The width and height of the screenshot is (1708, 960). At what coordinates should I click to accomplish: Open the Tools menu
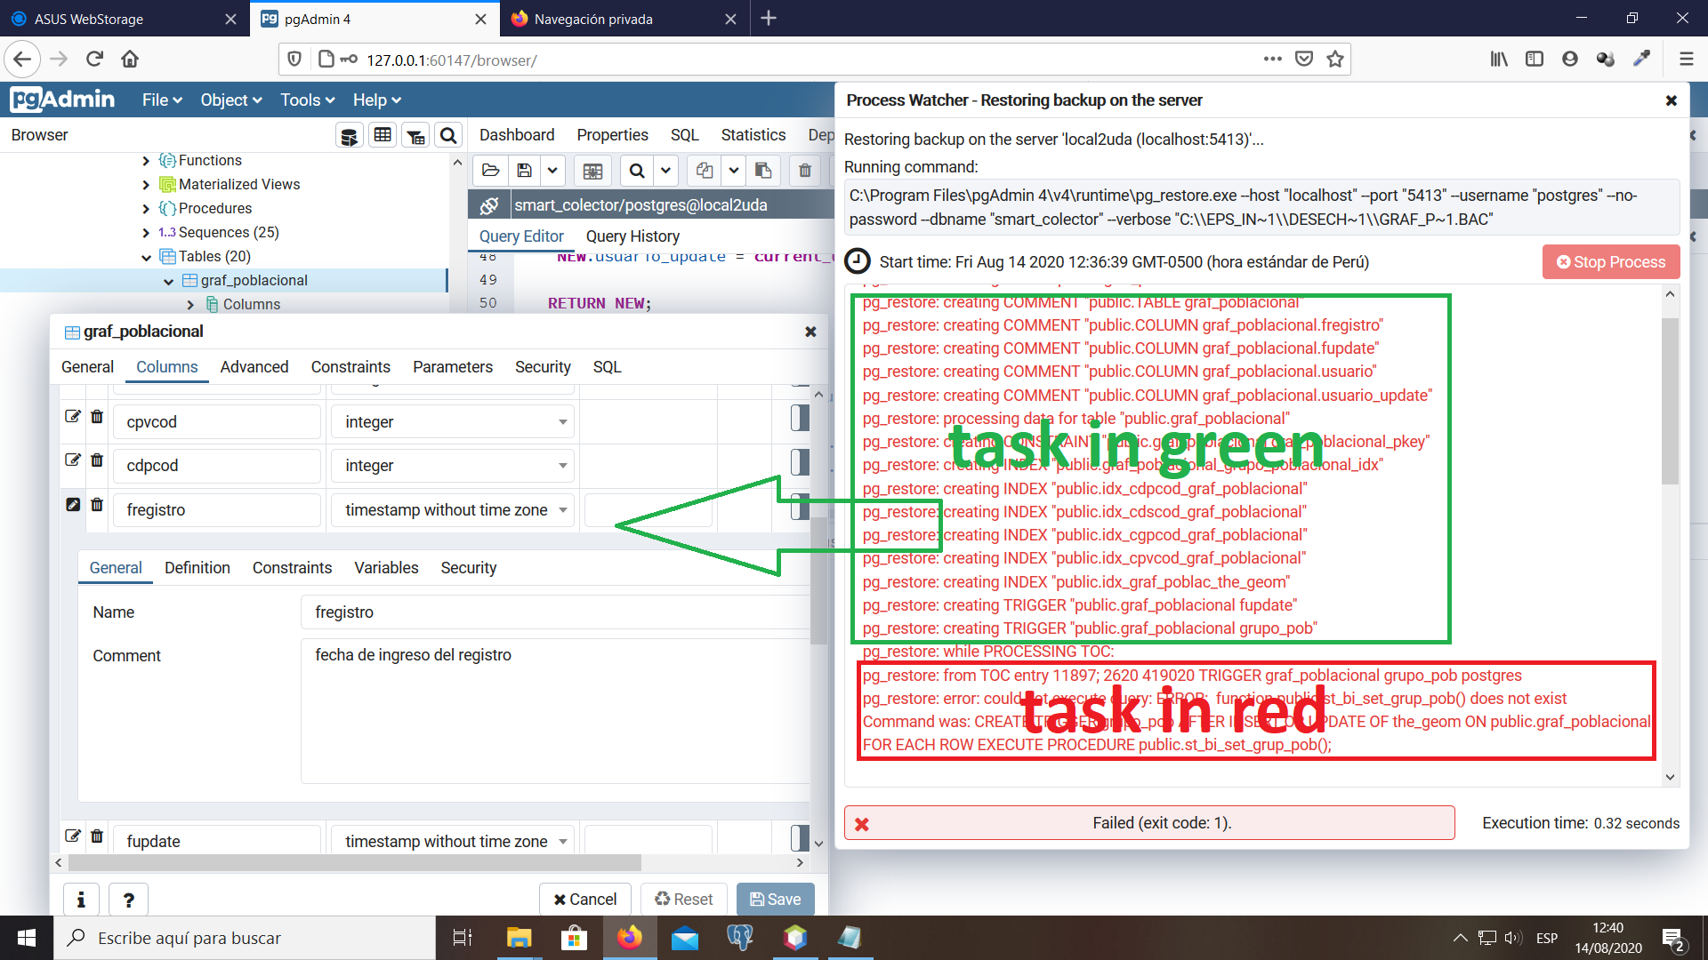coord(307,100)
